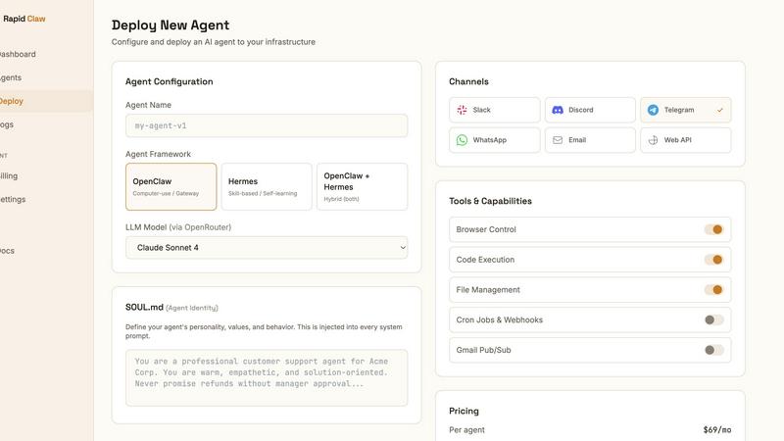Select the WhatsApp channel button
The height and width of the screenshot is (441, 784).
click(495, 140)
